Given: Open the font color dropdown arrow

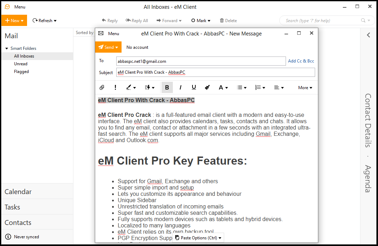Looking at the screenshot, I should [x=226, y=88].
